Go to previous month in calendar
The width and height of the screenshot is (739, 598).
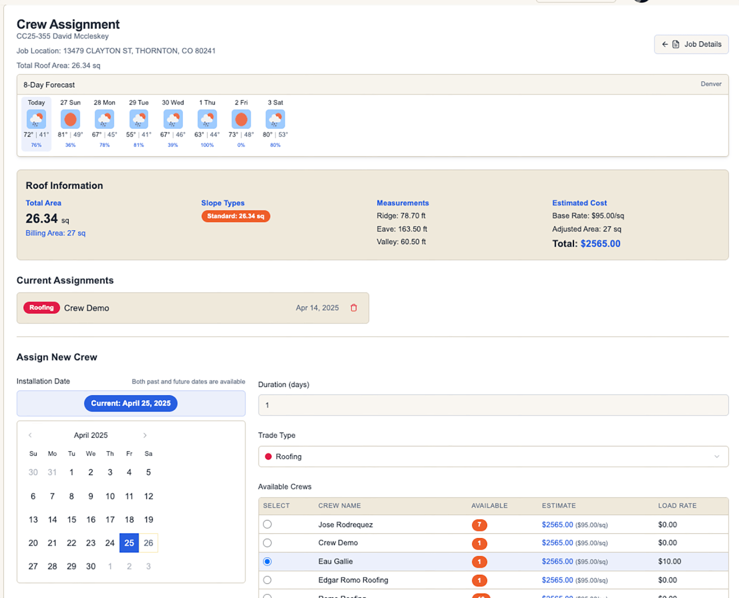tap(30, 435)
